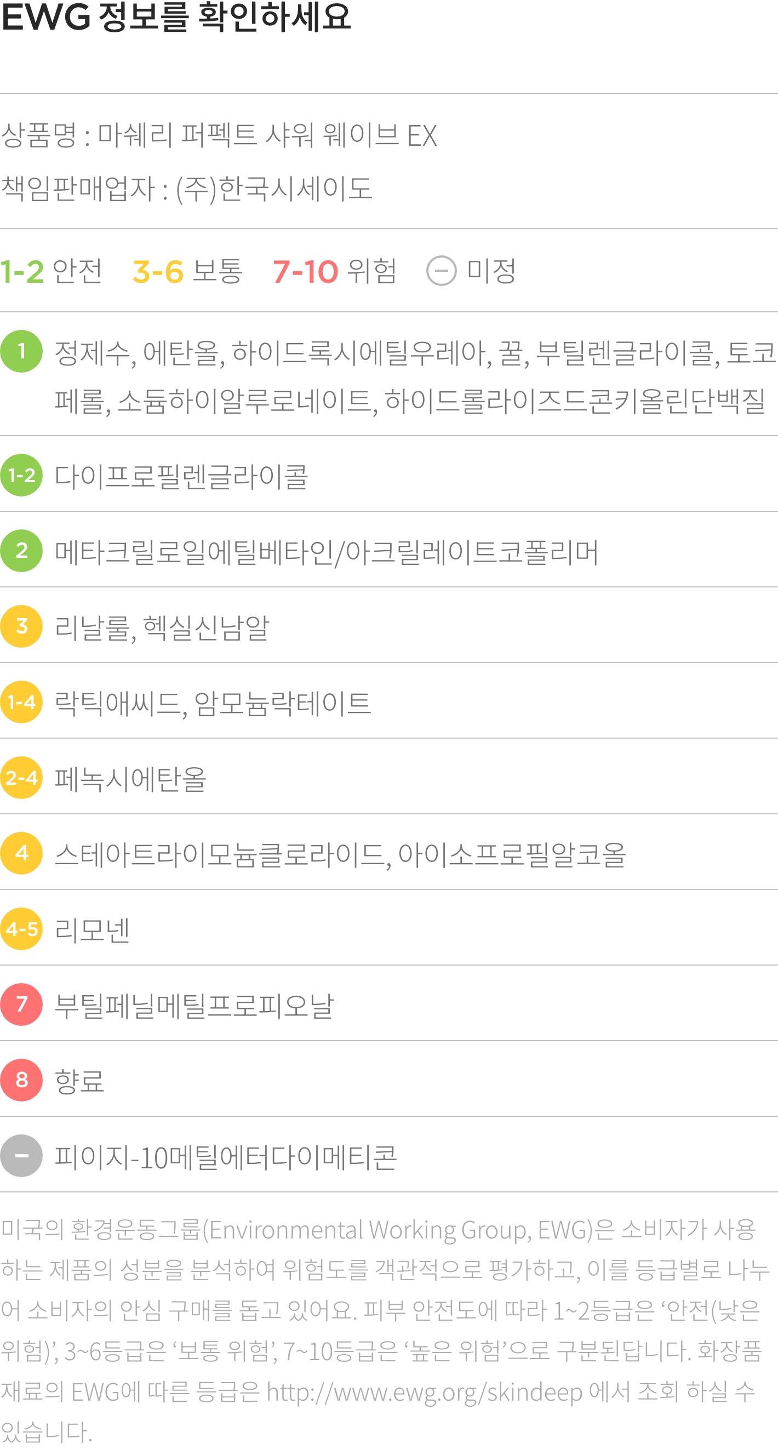Screen dimensions: 778x1450
Task: Click the yellow 2-4 grade badge
Action: click(21, 778)
